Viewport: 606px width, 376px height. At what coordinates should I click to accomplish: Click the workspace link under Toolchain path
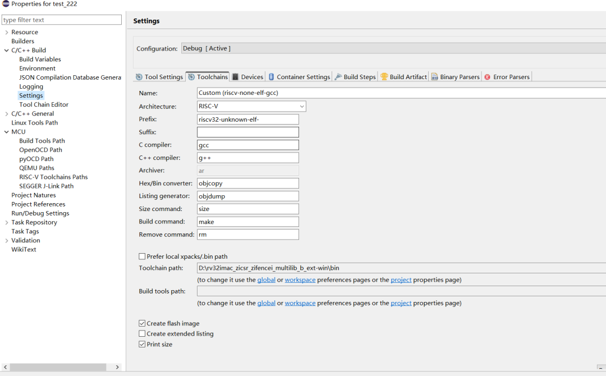pos(300,280)
